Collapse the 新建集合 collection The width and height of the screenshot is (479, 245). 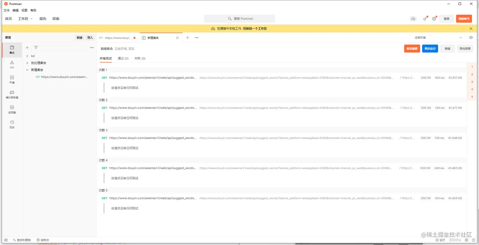27,70
